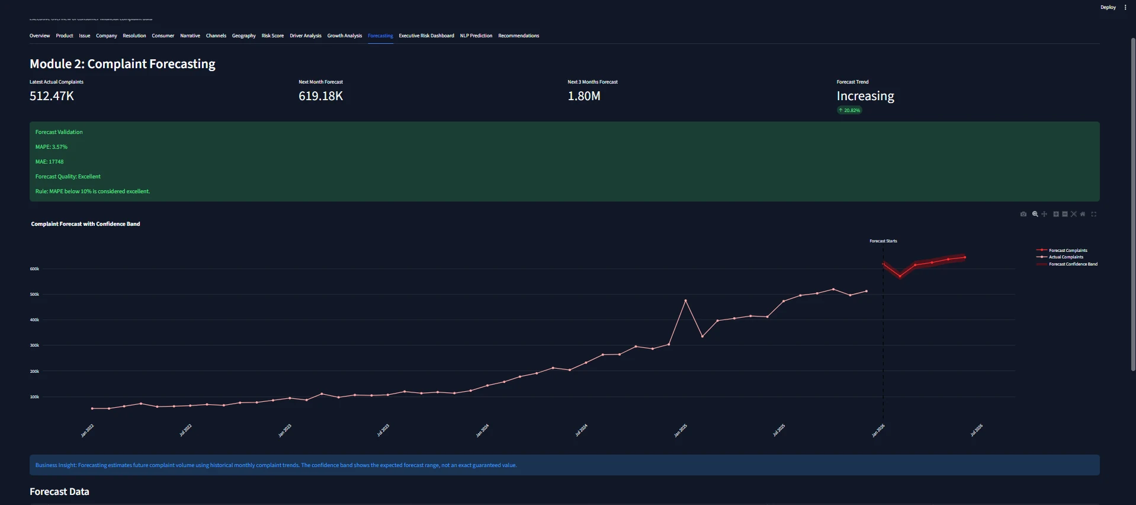
Task: Click the Forecast Validation heading in the green box
Action: click(x=59, y=132)
